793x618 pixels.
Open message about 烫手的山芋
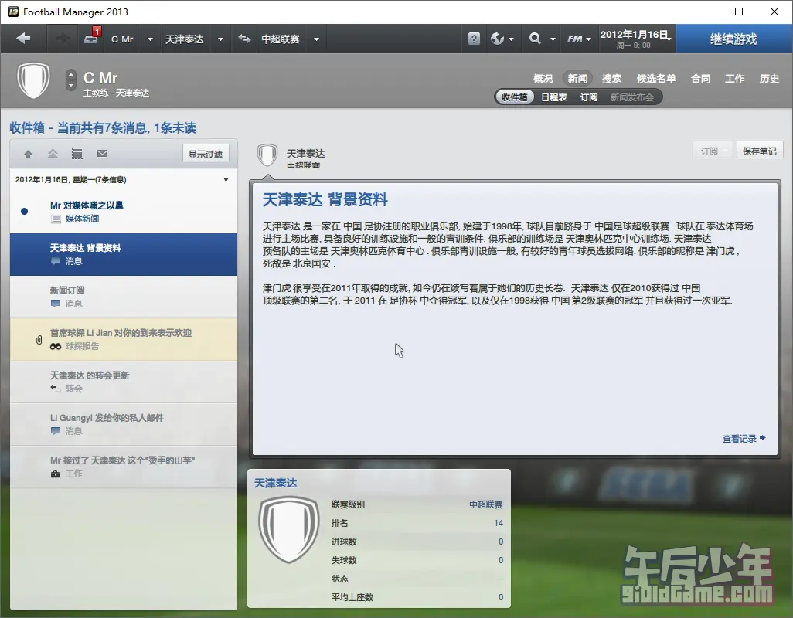tap(124, 467)
